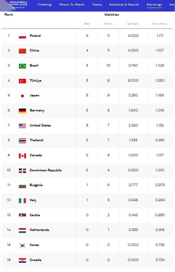175x272 pixels.
Task: Click the Brazil flag icon
Action: coord(22,66)
